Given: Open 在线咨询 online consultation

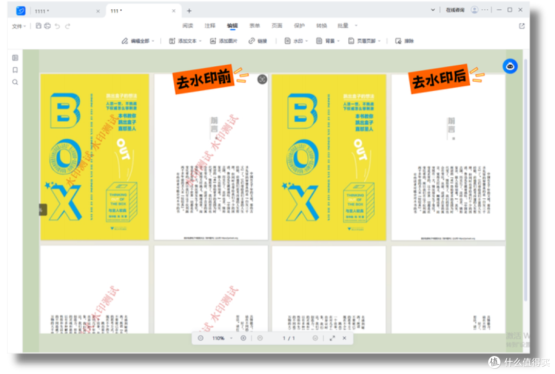Looking at the screenshot, I should [x=455, y=10].
